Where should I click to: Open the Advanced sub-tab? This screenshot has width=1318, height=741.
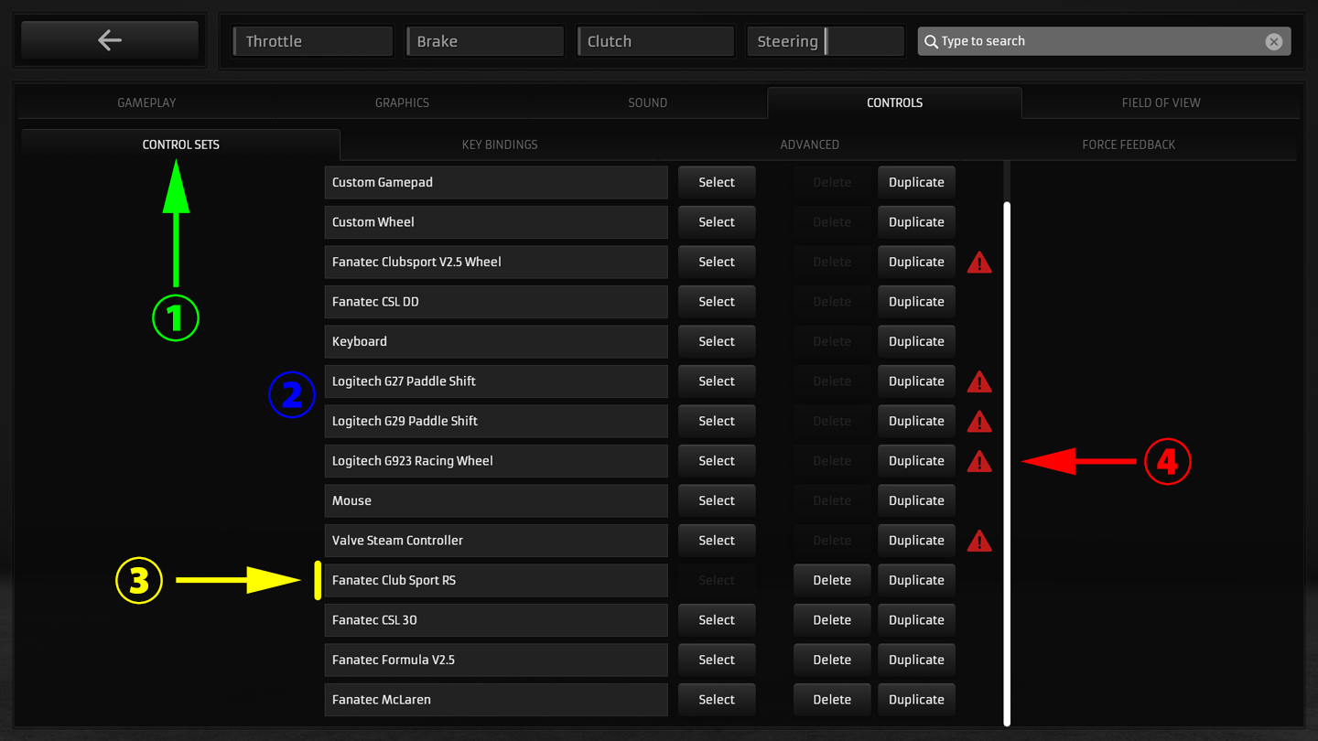click(809, 145)
